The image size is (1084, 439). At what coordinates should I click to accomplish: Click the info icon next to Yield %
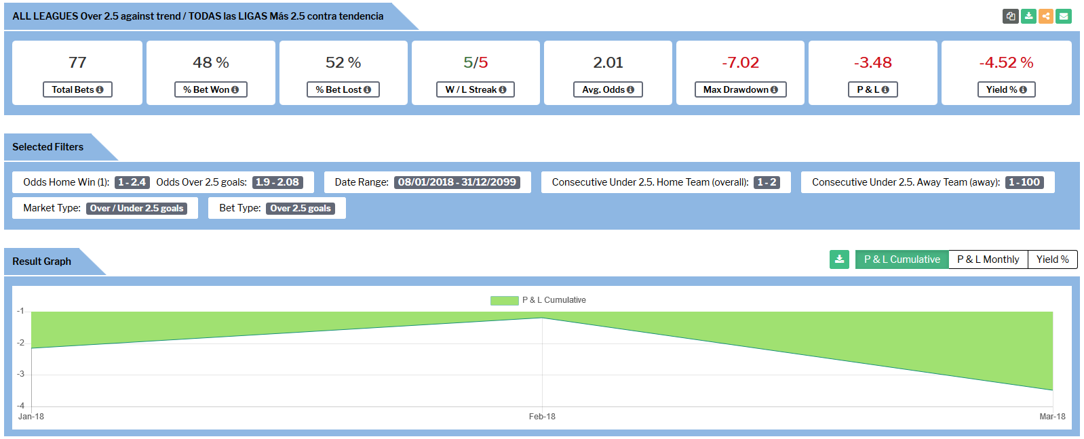point(1023,89)
